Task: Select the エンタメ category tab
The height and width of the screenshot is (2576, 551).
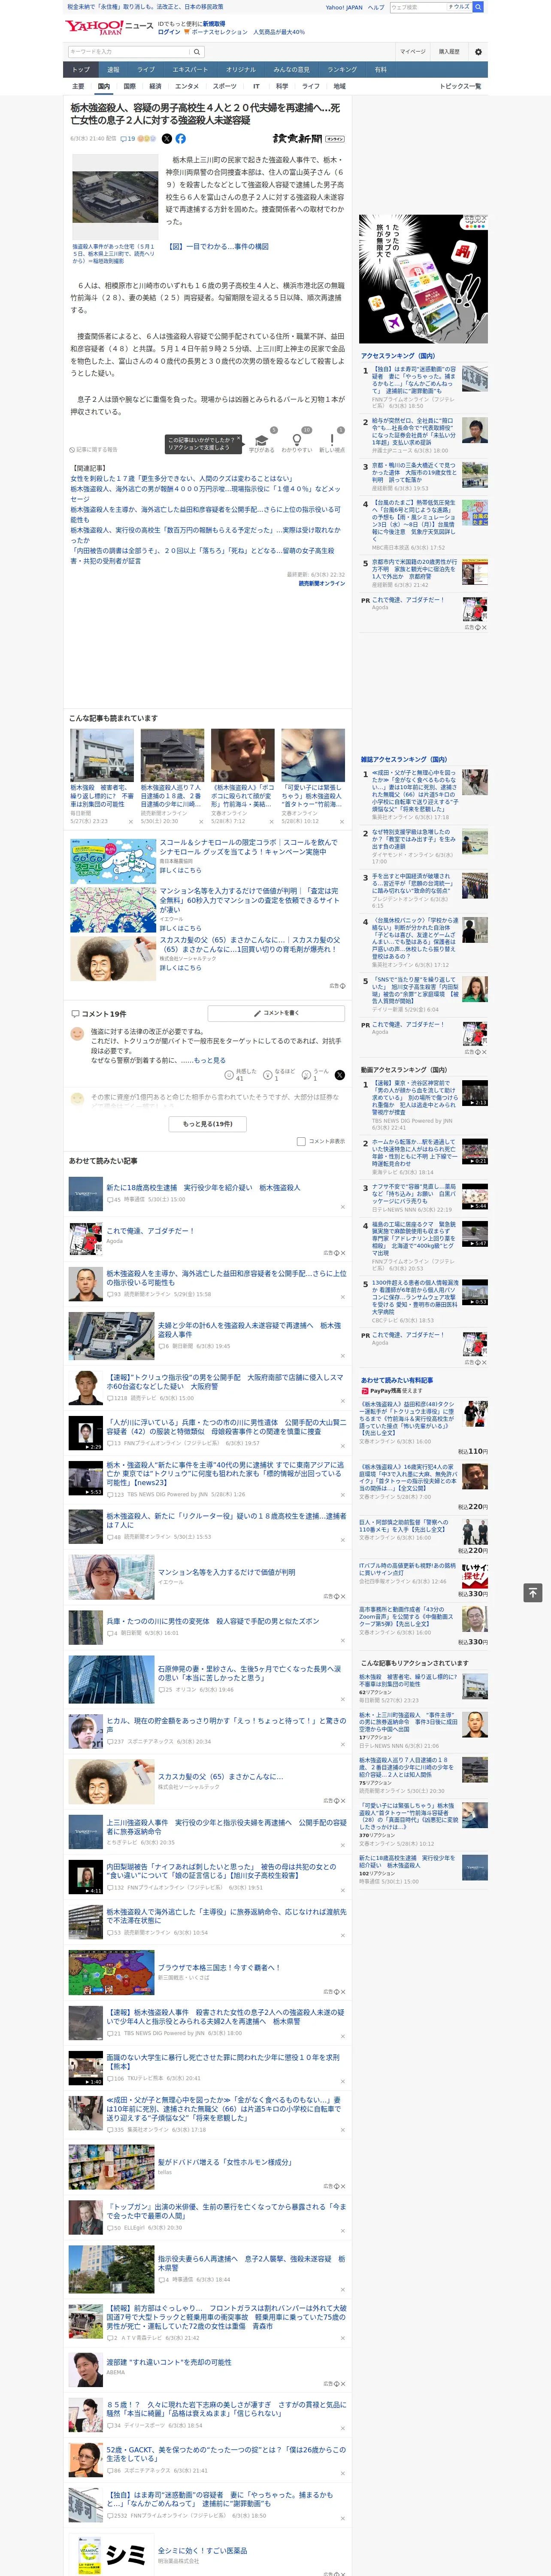Action: tap(187, 86)
